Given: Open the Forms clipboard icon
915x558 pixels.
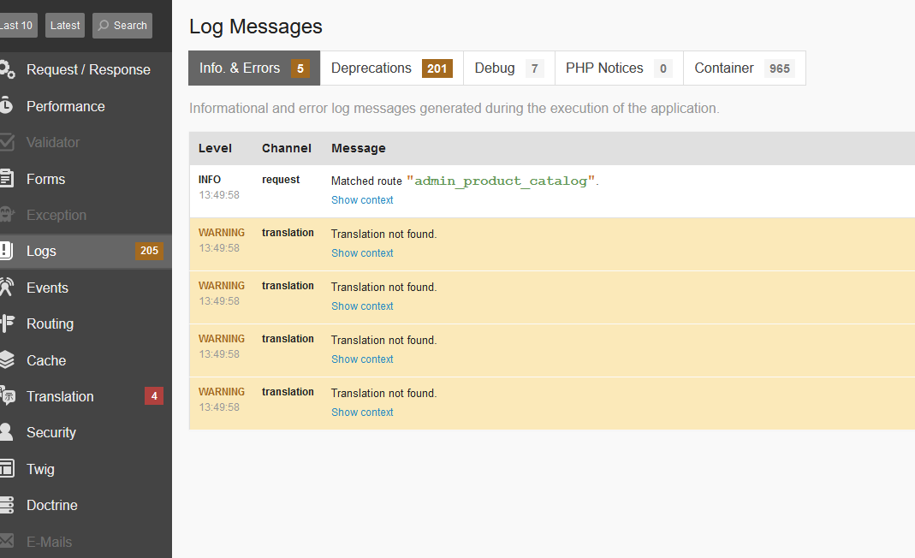Looking at the screenshot, I should pyautogui.click(x=6, y=179).
